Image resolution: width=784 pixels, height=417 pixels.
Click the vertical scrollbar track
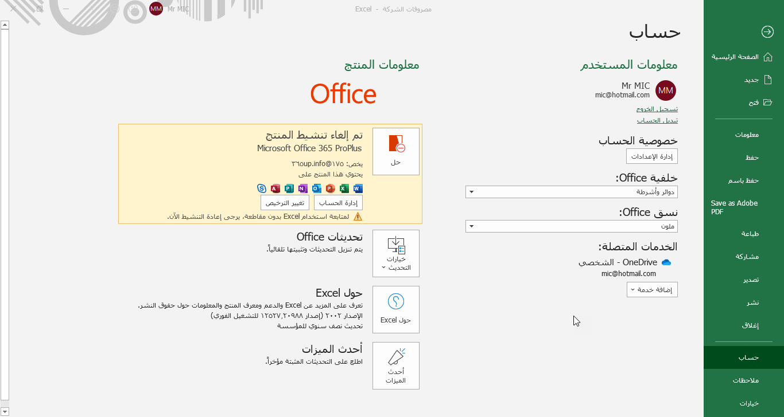[x=5, y=218]
